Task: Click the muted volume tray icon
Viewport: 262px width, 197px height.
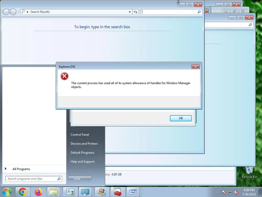Action: (x=236, y=192)
